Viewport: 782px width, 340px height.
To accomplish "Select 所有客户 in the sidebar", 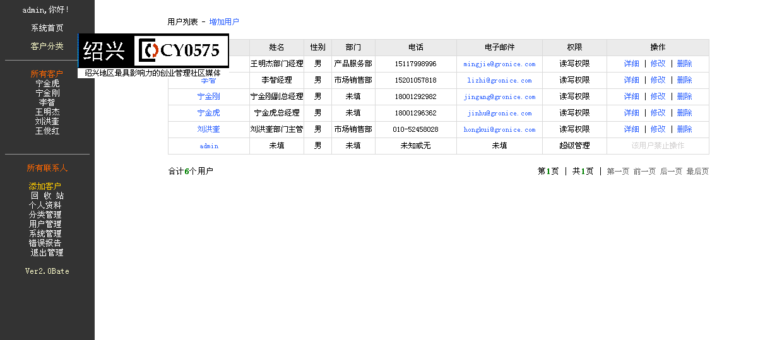I will coord(47,74).
